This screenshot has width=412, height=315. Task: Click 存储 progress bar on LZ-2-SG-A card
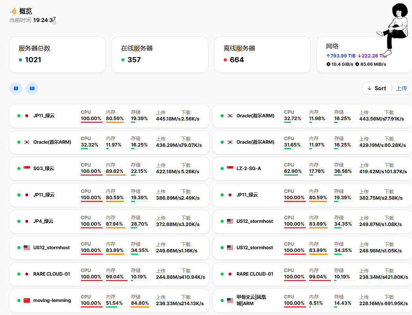[345, 175]
